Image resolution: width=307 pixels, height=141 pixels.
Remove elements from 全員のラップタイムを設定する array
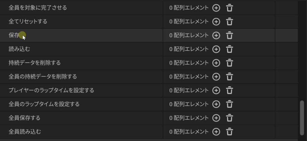pyautogui.click(x=229, y=104)
